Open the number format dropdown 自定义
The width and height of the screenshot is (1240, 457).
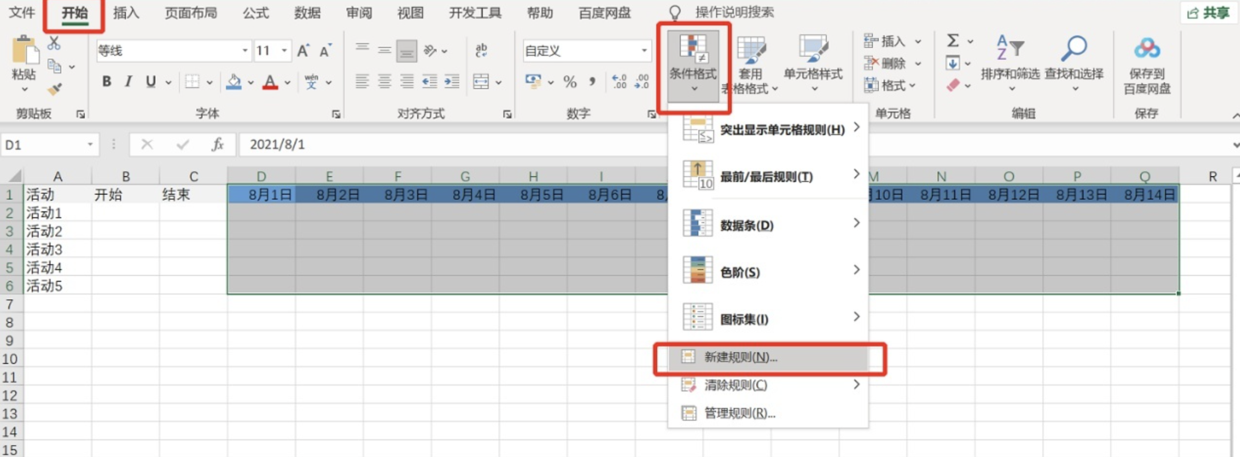point(644,51)
